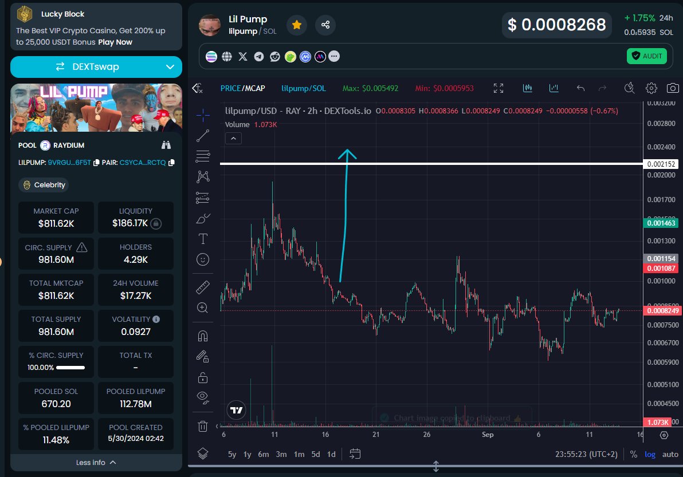Screen dimensions: 683x477
Task: Undo the last chart action
Action: pyautogui.click(x=580, y=88)
